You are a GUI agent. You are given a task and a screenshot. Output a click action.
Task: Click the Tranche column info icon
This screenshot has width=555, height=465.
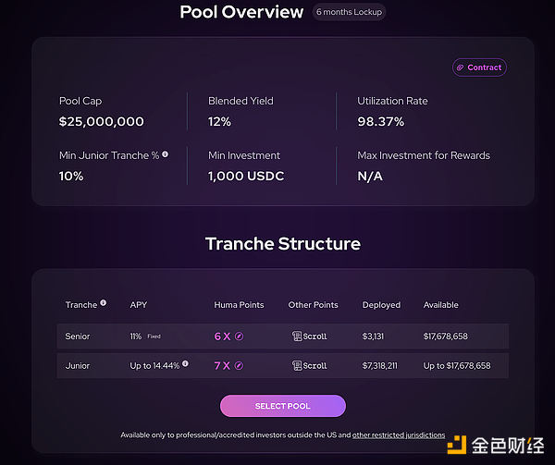coord(103,303)
